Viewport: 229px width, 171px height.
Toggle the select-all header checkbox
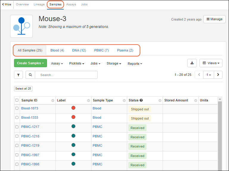pyautogui.click(x=17, y=101)
